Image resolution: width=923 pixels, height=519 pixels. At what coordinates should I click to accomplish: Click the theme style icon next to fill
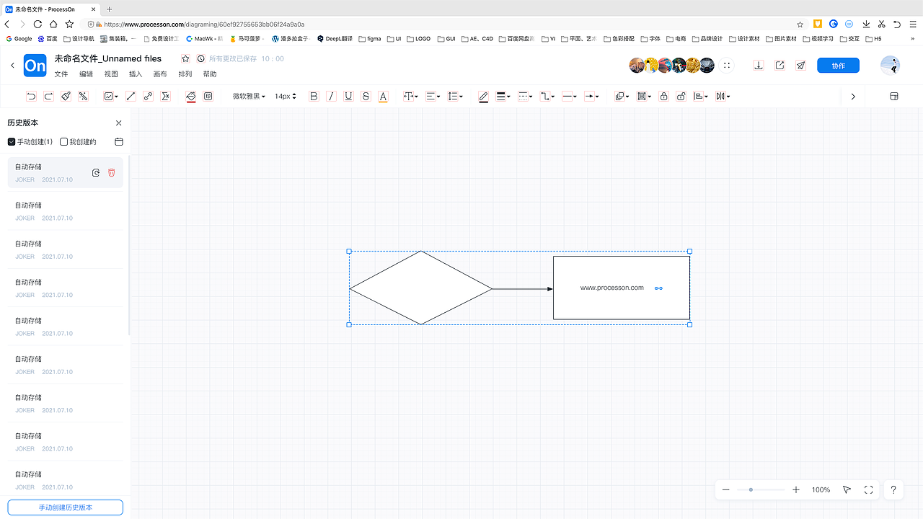click(208, 96)
